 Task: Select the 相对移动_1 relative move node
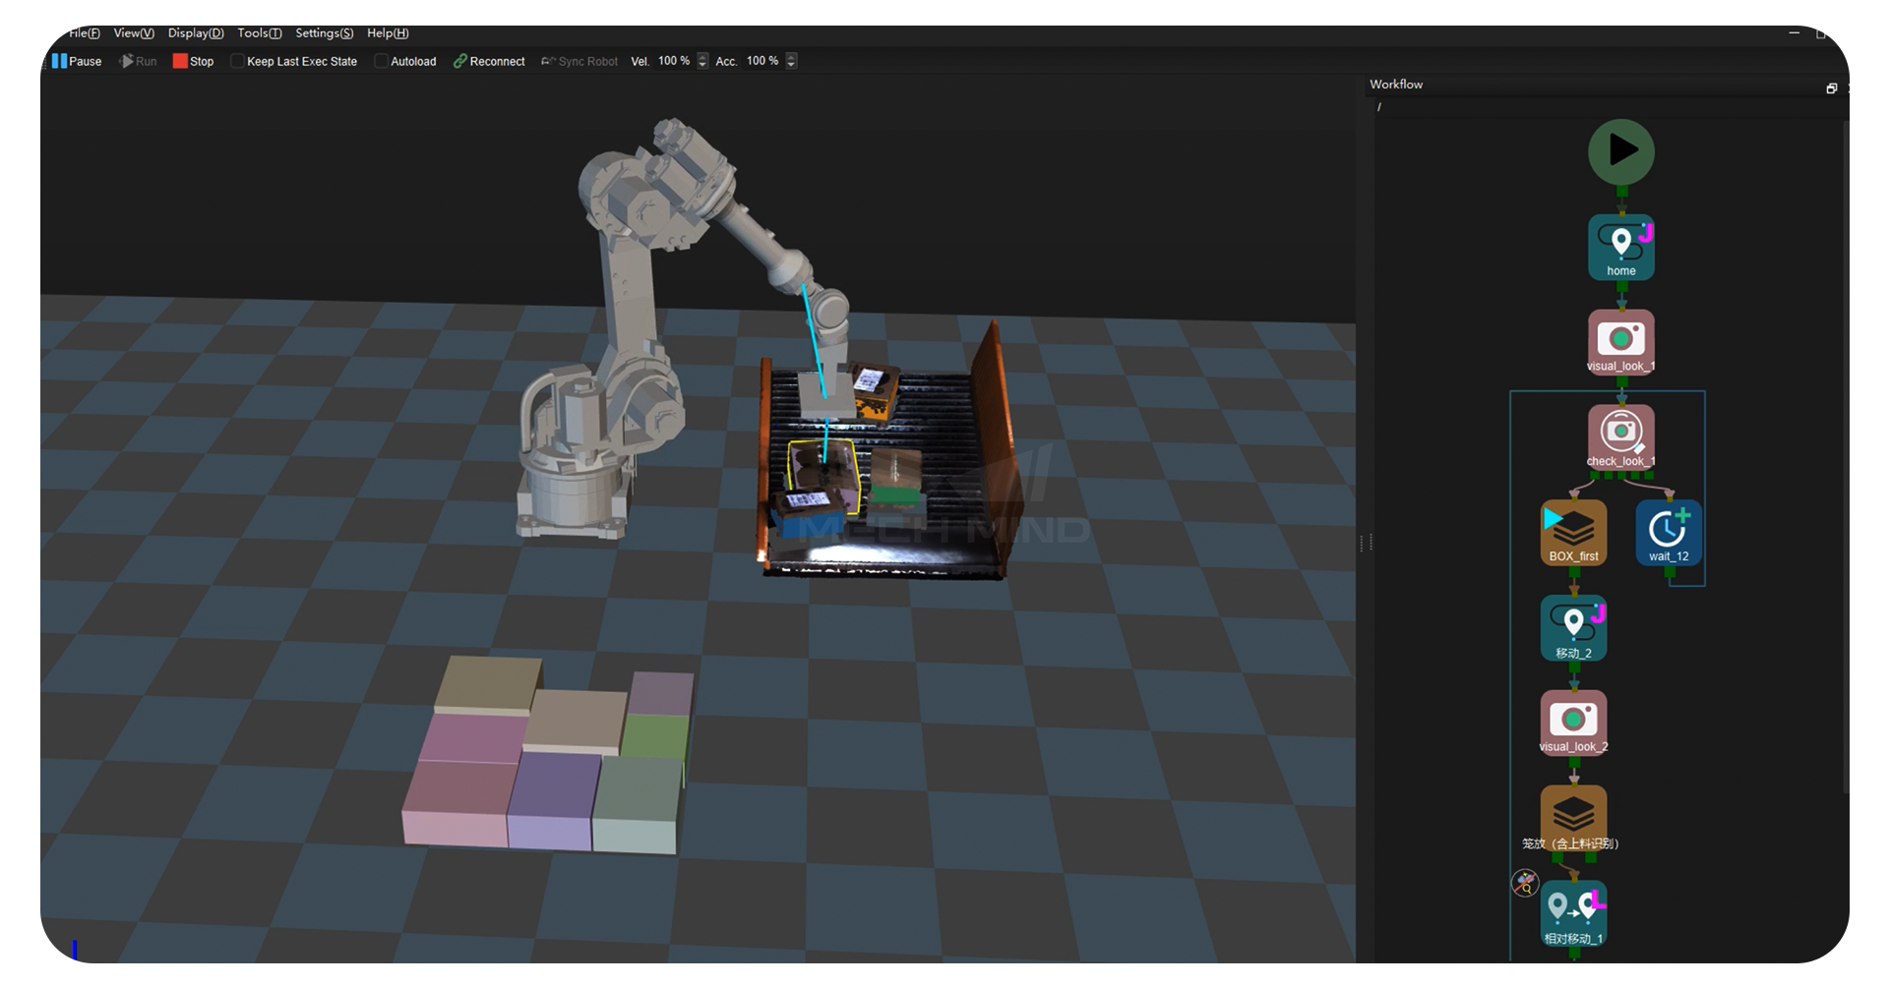coord(1572,911)
